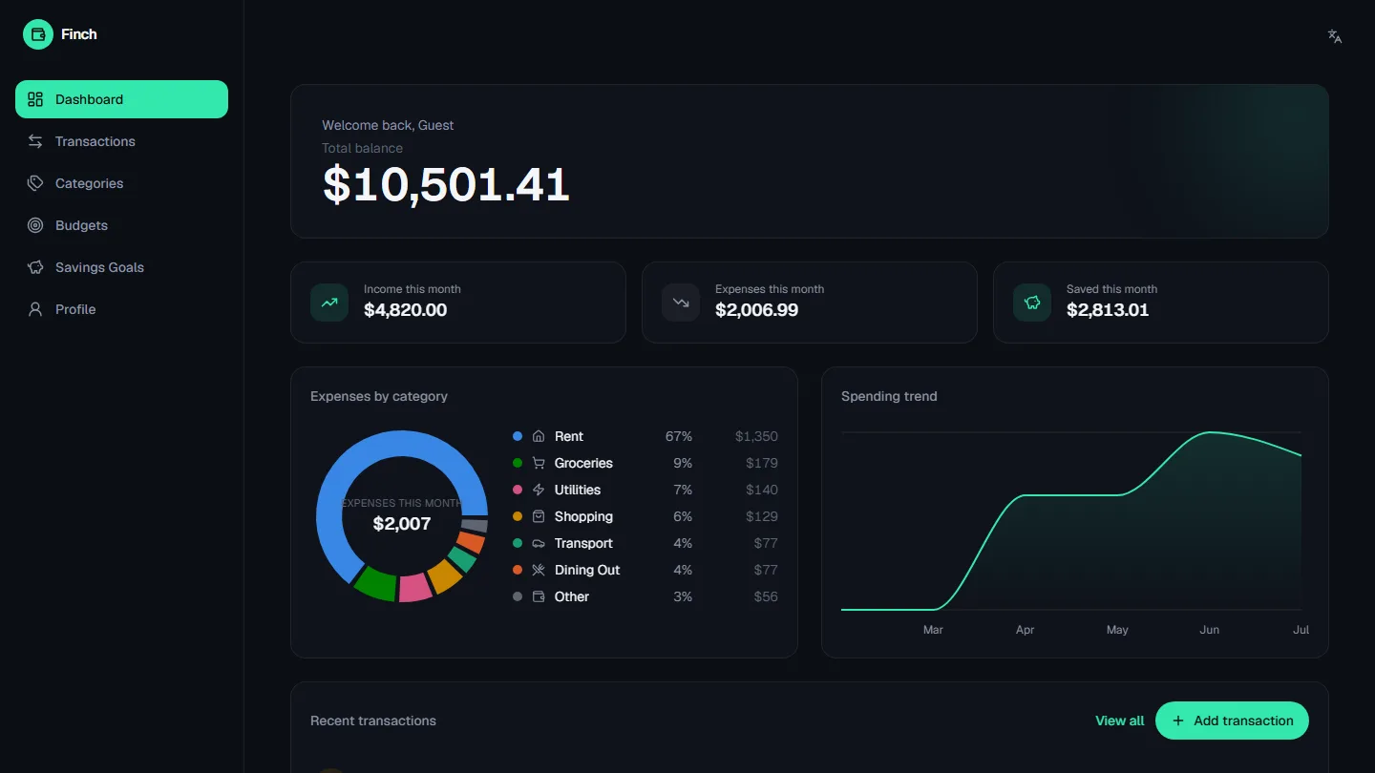Click the Dining Out utensils icon
1375x773 pixels.
pos(539,570)
